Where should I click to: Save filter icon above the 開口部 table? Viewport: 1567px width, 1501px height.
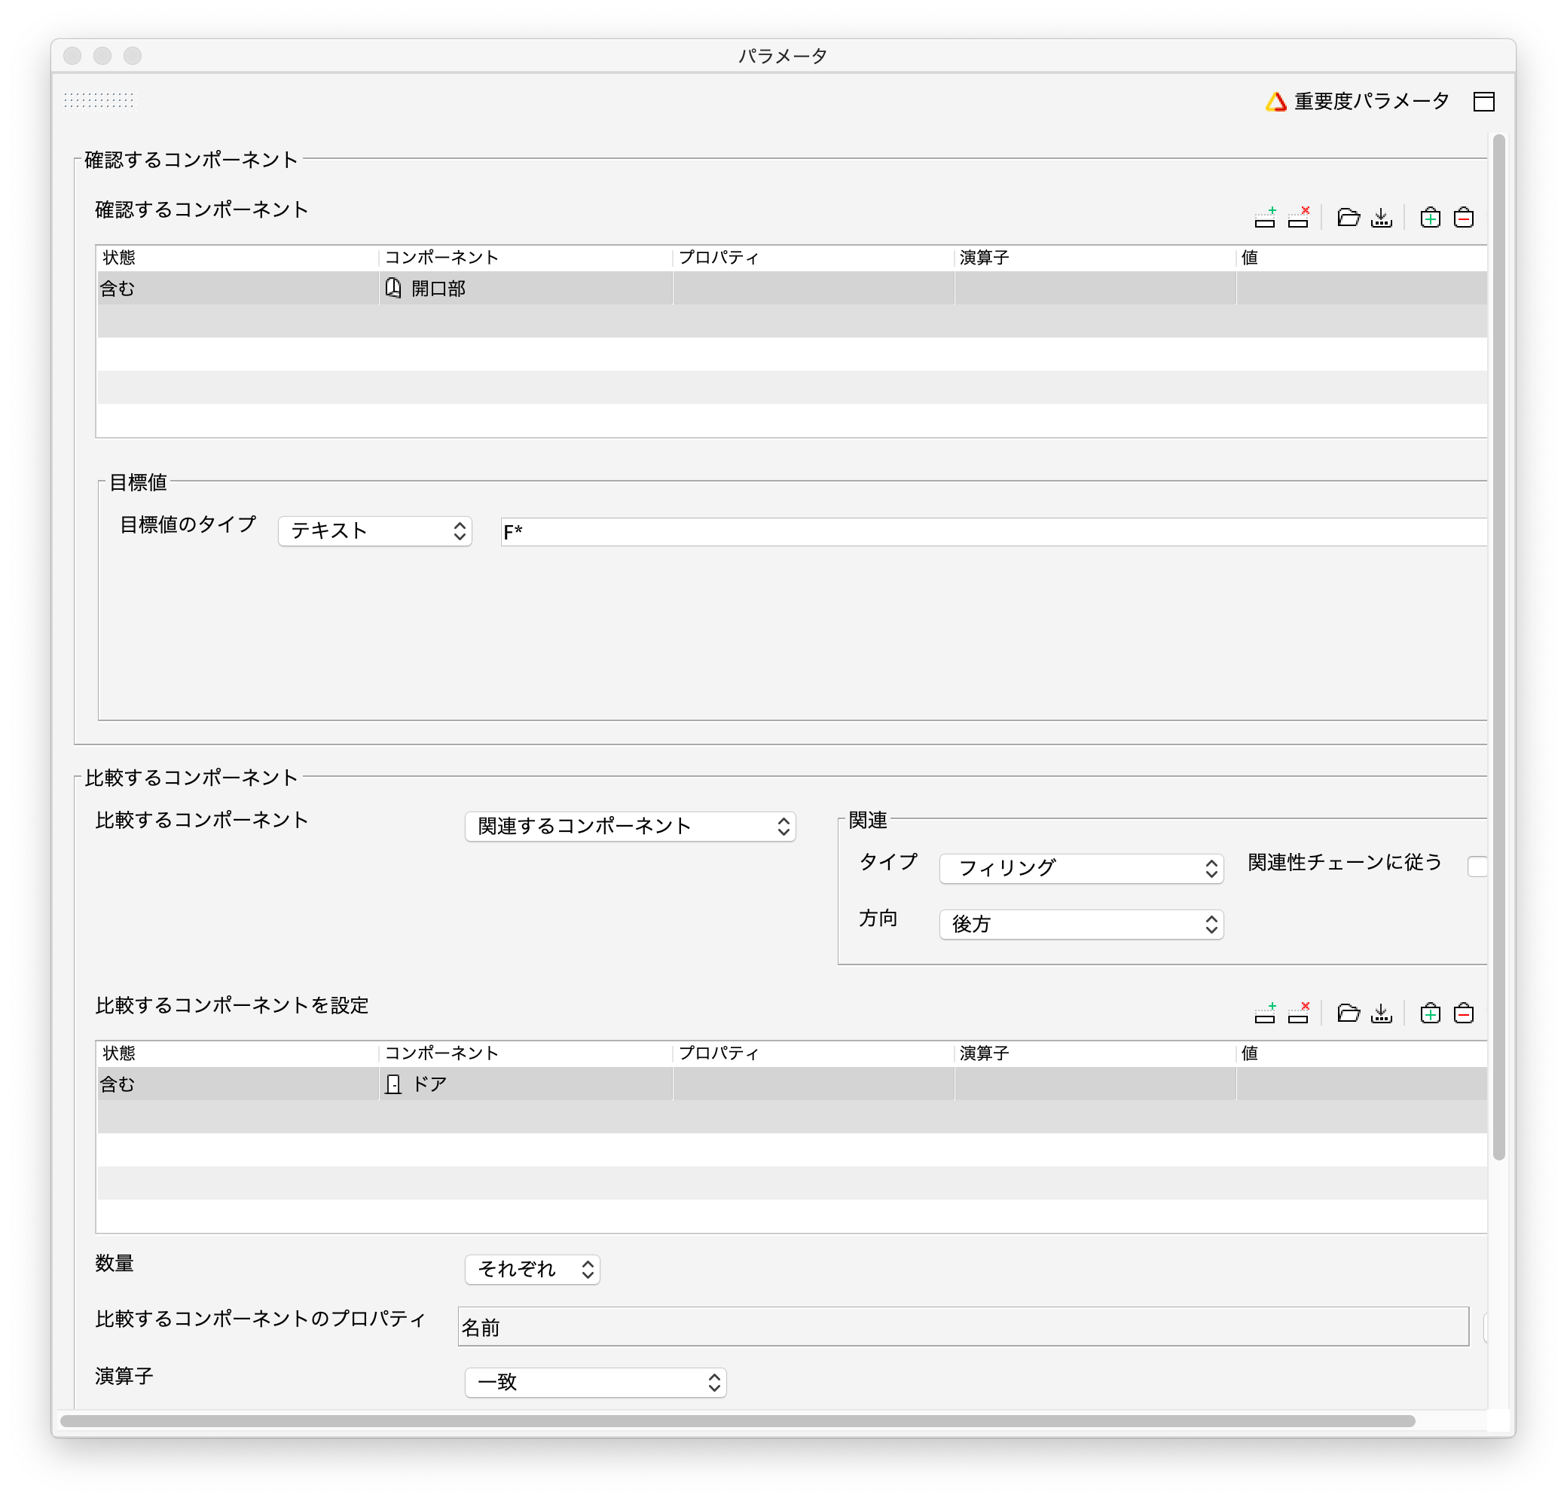1382,218
